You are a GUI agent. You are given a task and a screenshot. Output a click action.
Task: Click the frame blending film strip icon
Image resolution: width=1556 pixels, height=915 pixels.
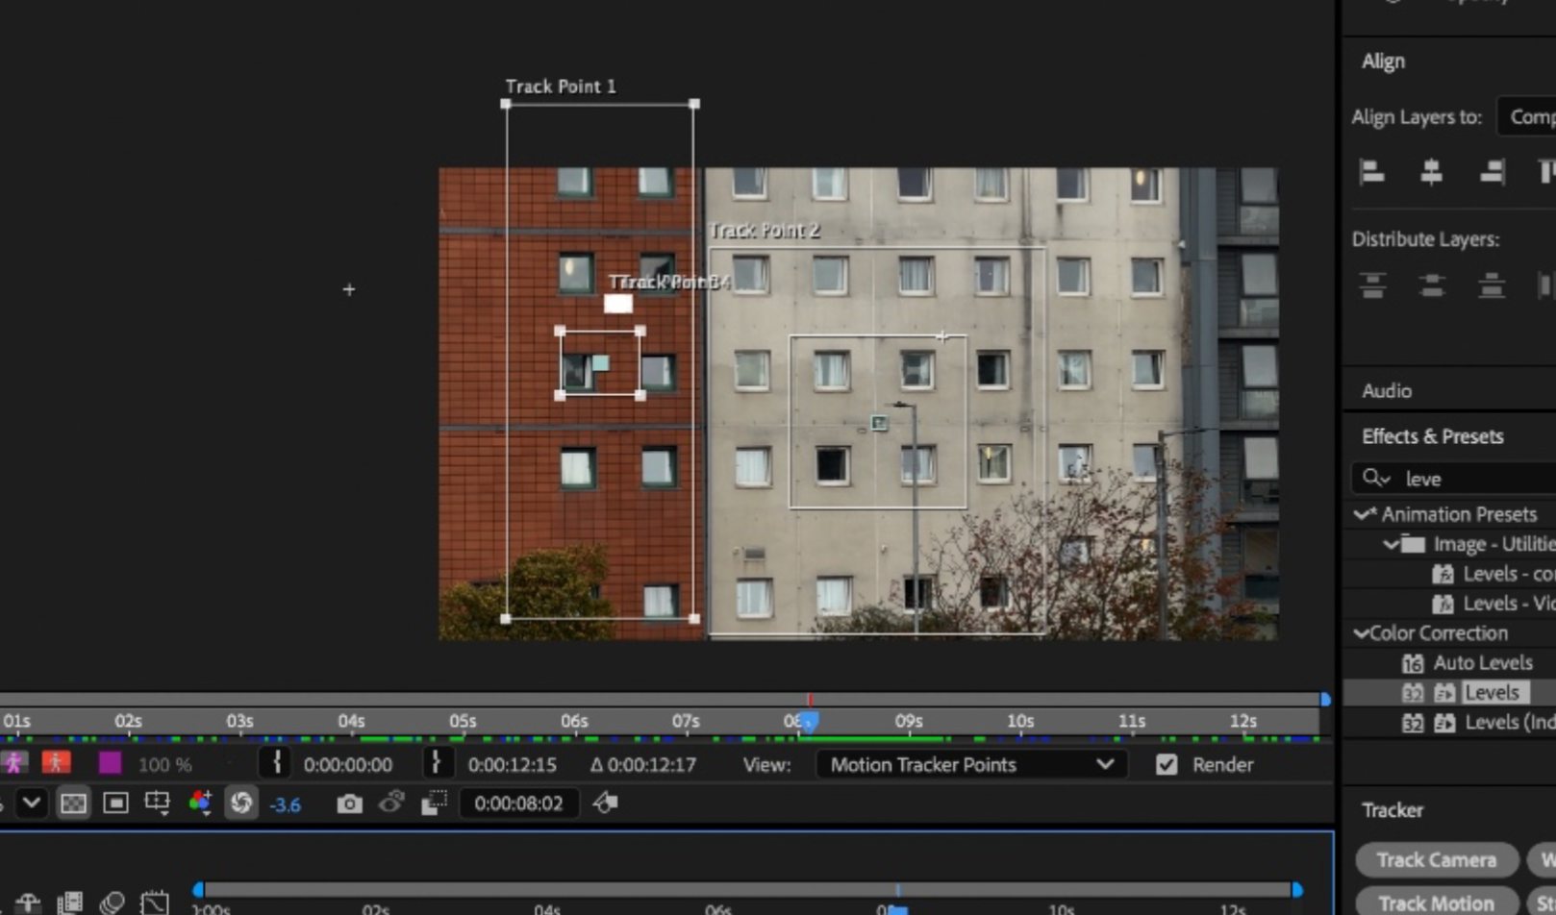[70, 903]
